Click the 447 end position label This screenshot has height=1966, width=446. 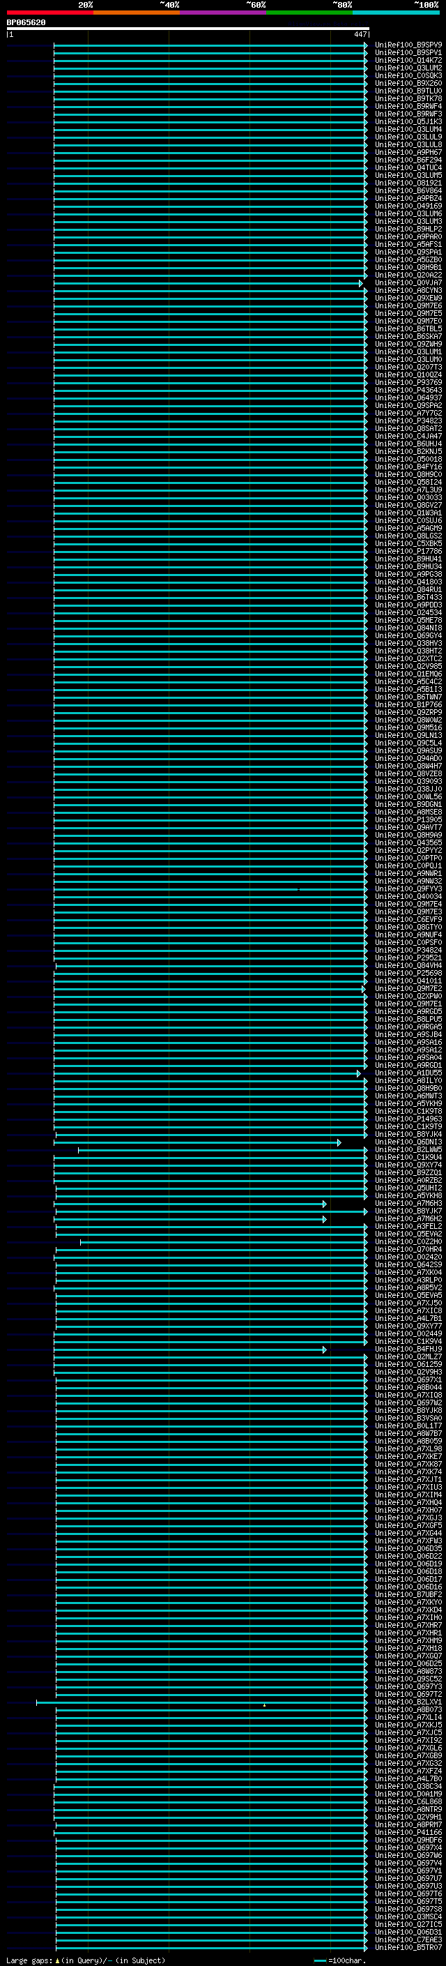pyautogui.click(x=360, y=34)
